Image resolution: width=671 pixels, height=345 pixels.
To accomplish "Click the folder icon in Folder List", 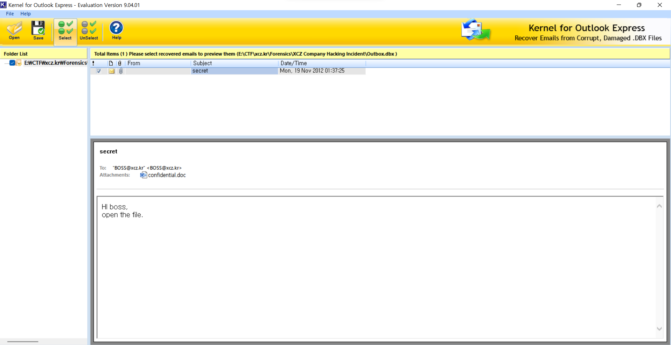I will point(19,63).
